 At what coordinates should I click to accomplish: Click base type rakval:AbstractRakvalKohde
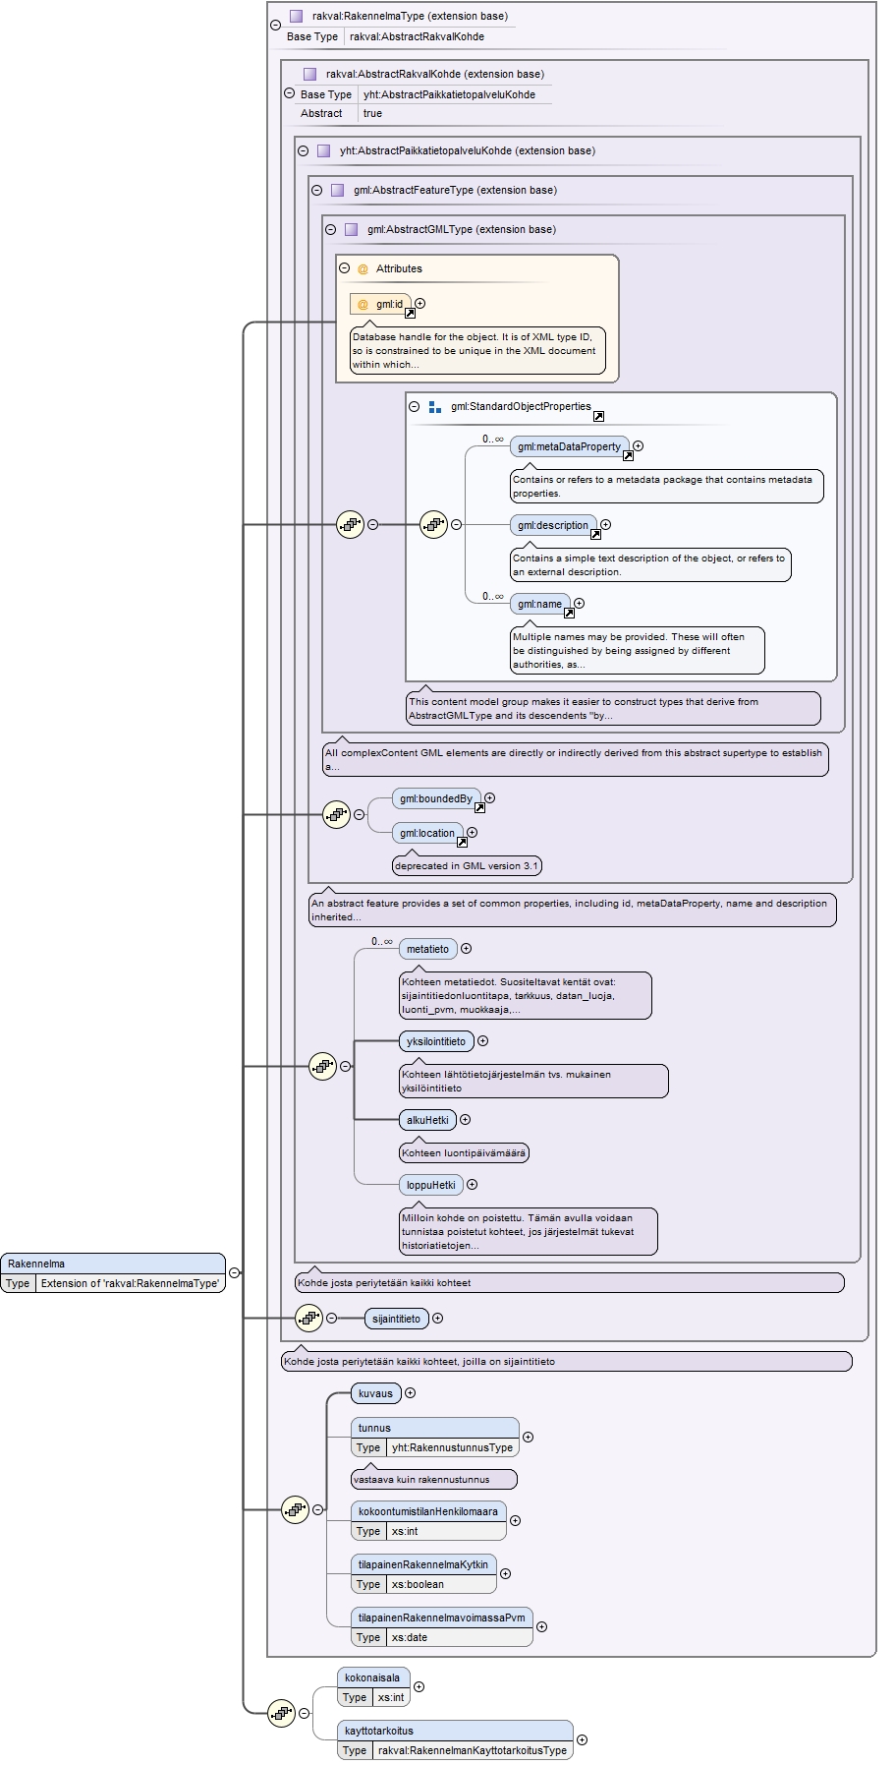pyautogui.click(x=417, y=36)
